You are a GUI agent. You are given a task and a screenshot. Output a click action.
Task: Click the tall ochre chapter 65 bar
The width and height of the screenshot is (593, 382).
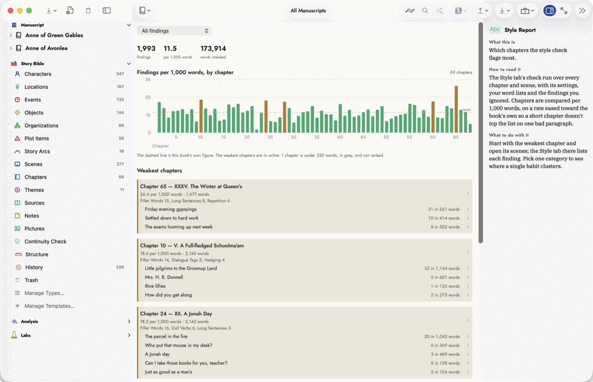[456, 109]
